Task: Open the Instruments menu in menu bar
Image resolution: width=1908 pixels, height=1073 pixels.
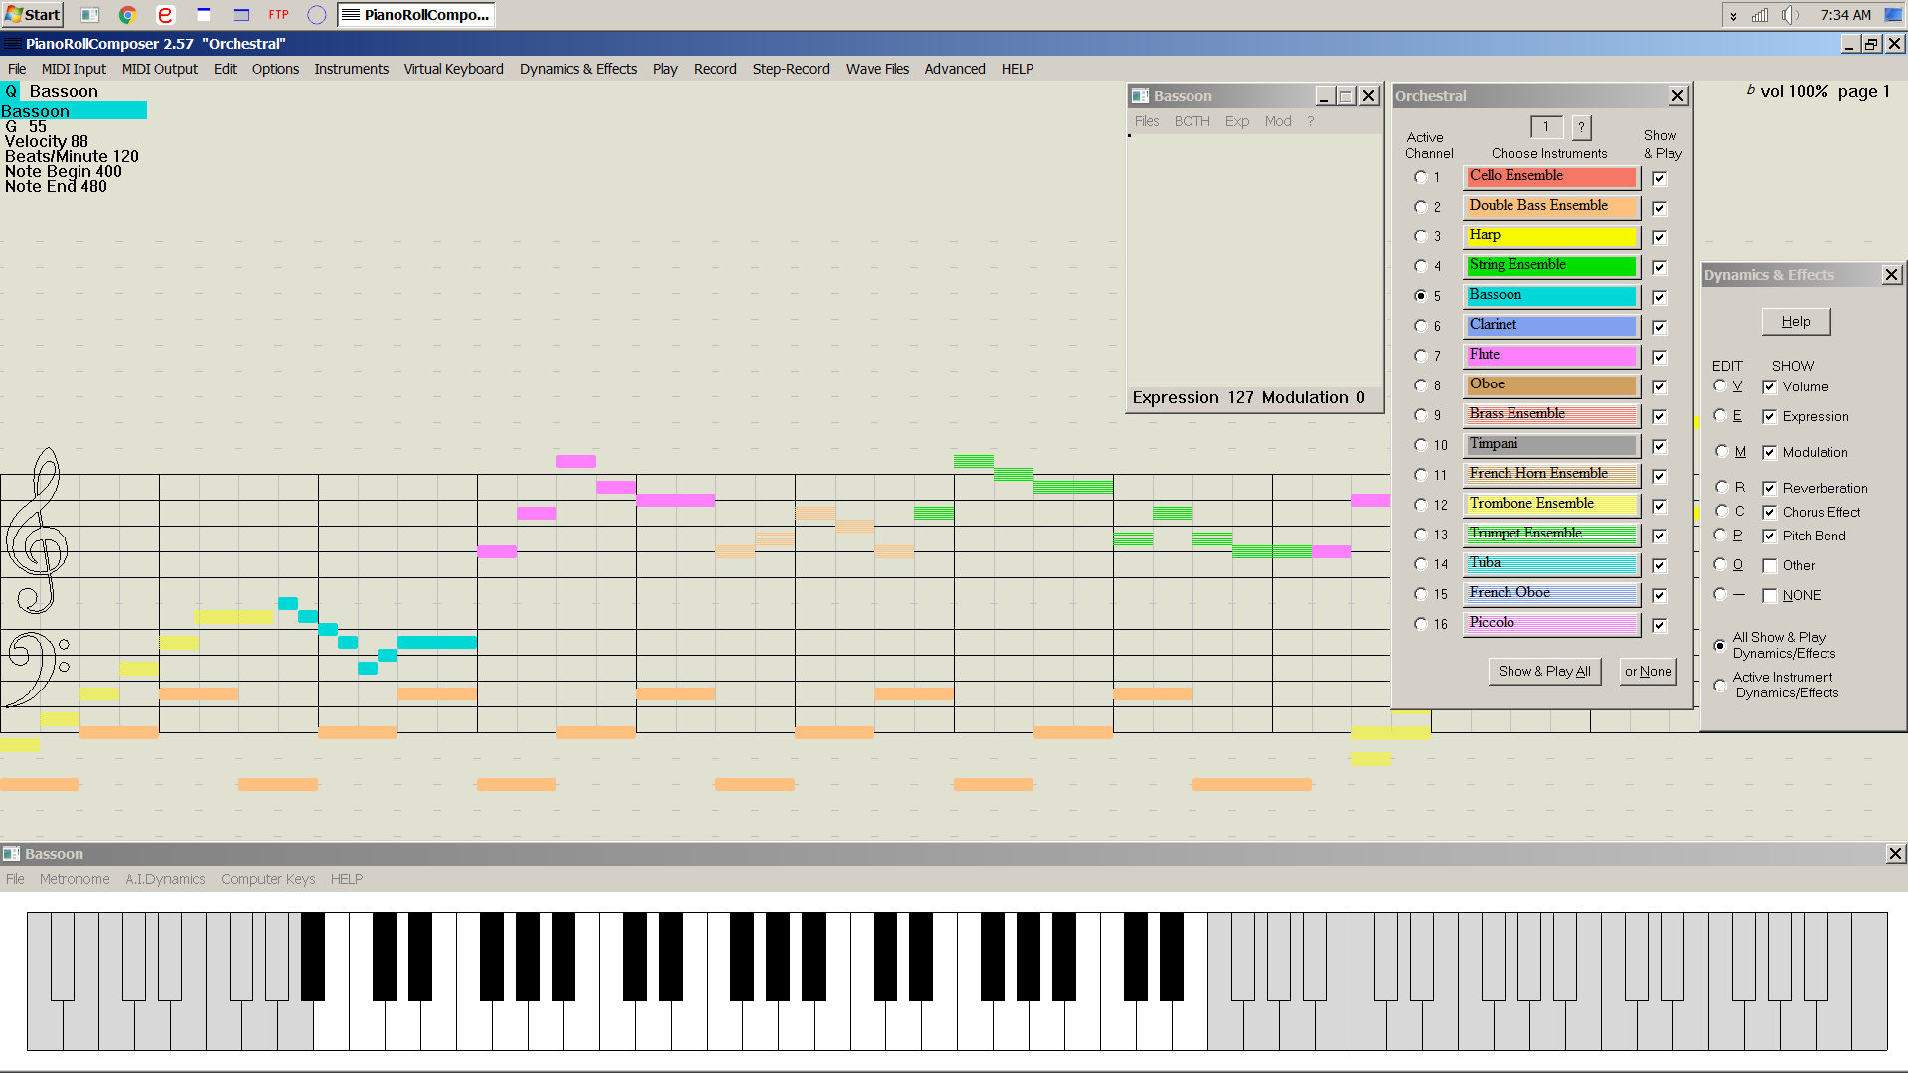Action: coord(351,69)
